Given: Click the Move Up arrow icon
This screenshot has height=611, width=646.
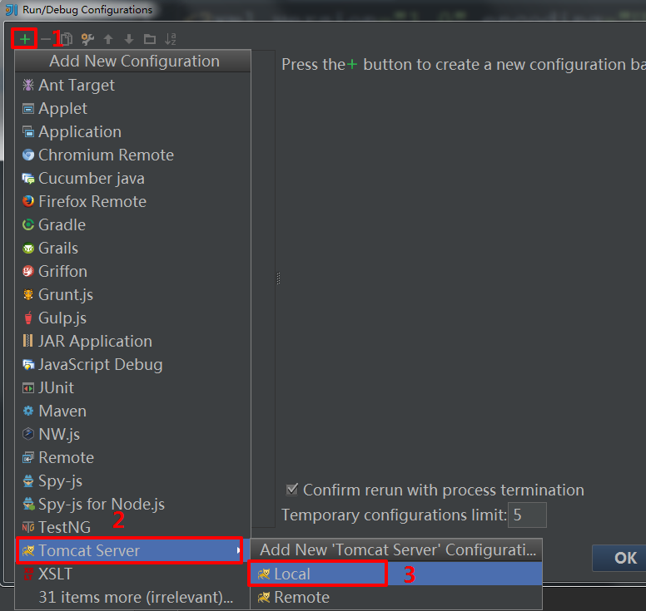Looking at the screenshot, I should coord(108,39).
